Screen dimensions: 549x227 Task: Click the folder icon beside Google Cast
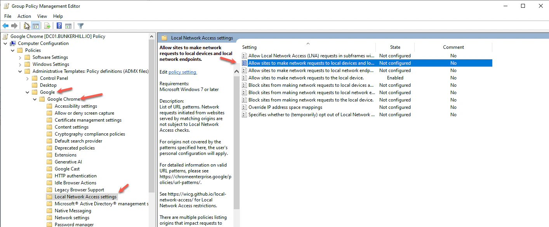coord(49,169)
